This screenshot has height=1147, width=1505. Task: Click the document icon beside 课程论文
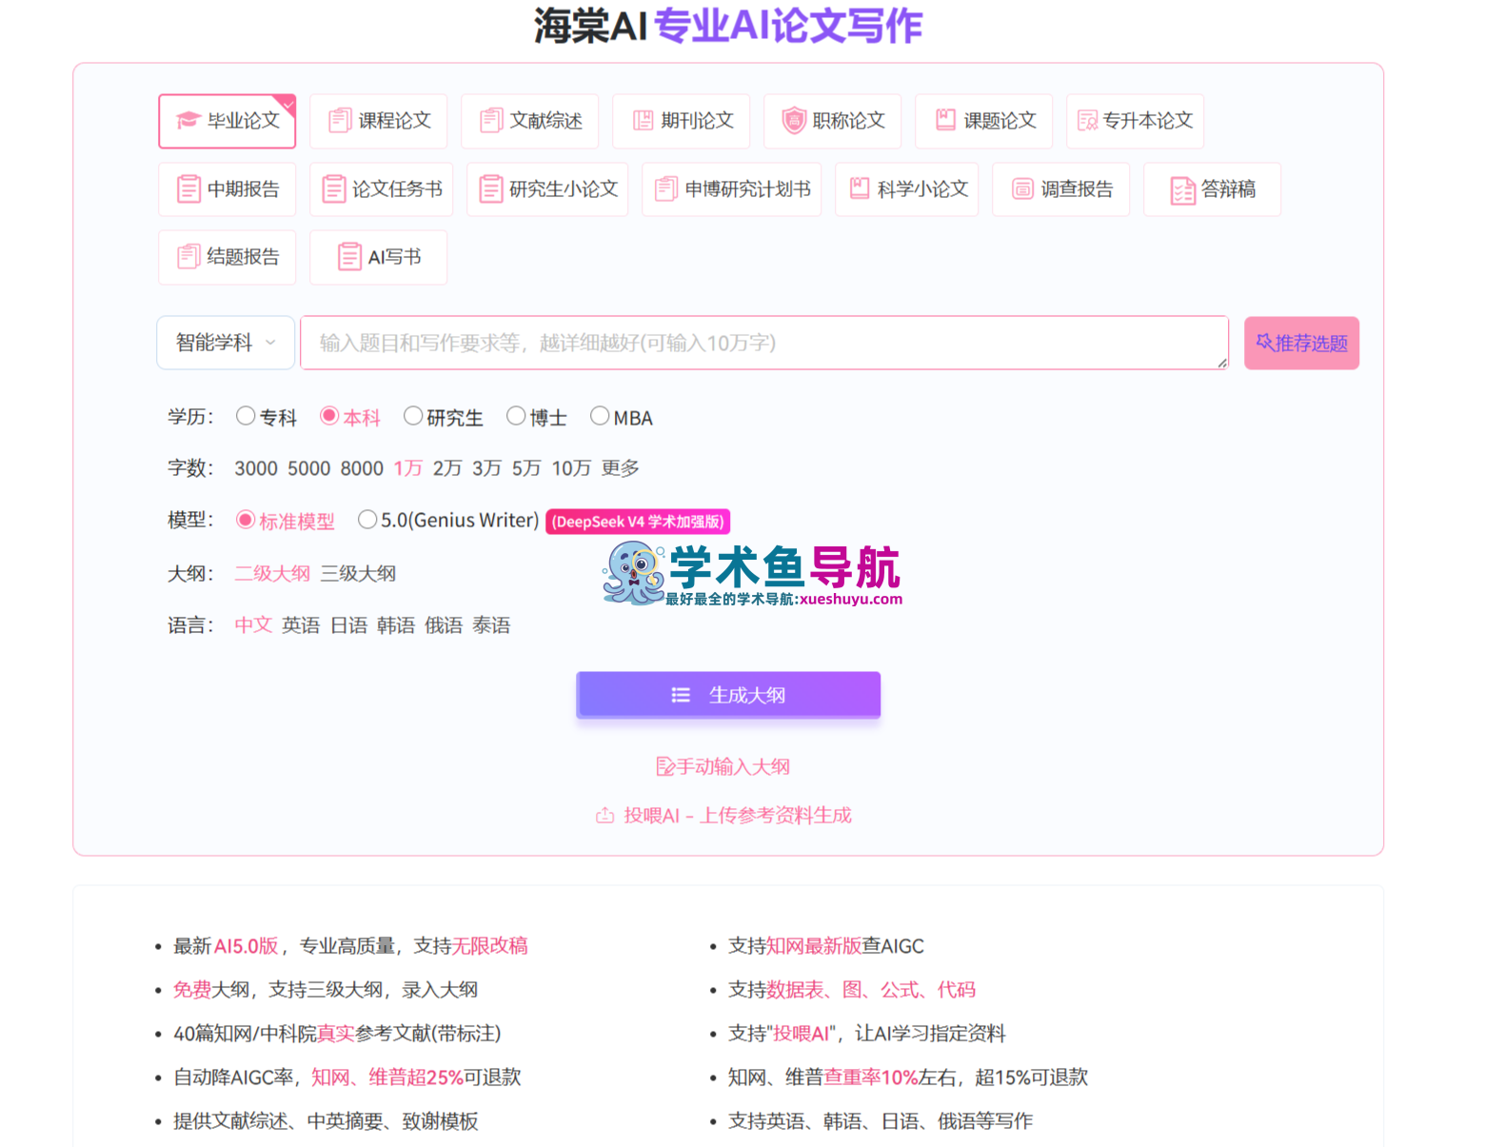[340, 120]
